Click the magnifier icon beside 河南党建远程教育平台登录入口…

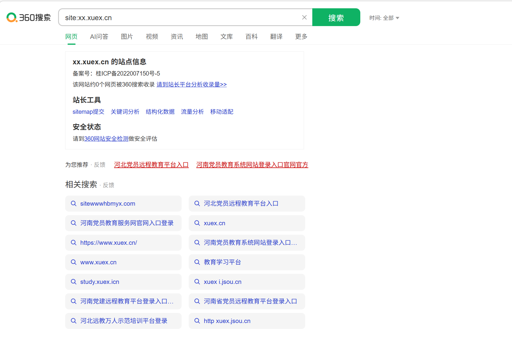[x=73, y=301]
